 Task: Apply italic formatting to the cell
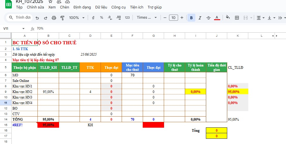200,18
